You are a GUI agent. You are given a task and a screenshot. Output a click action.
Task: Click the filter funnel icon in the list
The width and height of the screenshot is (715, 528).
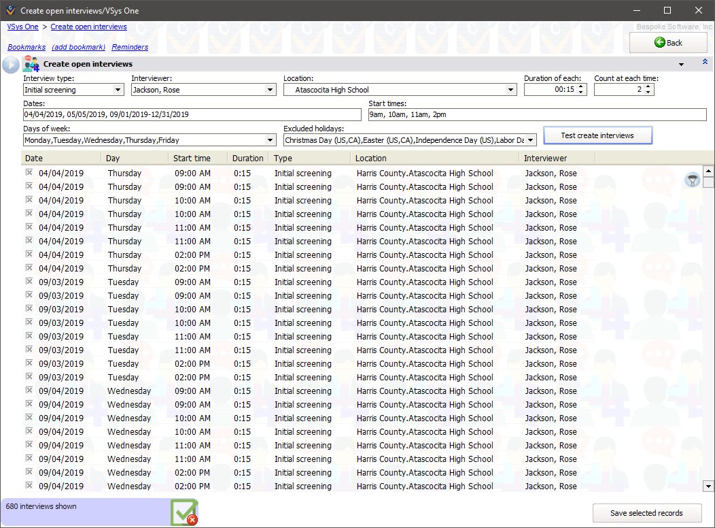coord(692,180)
